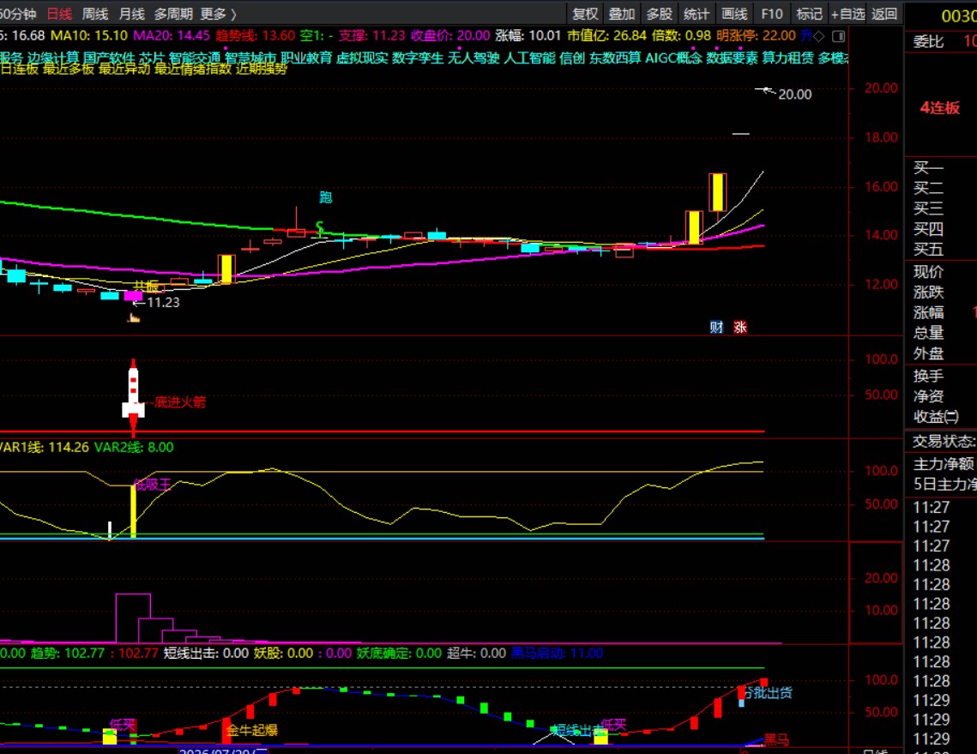The image size is (977, 754).
Task: Open the 算力租赁 concept tag
Action: 787,58
